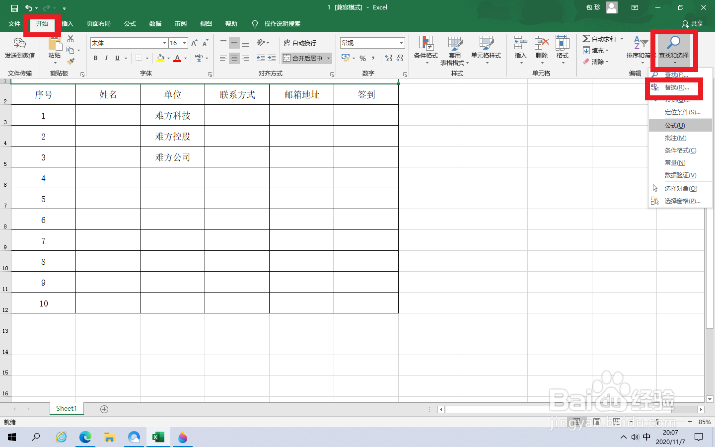Choose Go To Special (定位条件) menu item
715x447 pixels.
coord(680,112)
